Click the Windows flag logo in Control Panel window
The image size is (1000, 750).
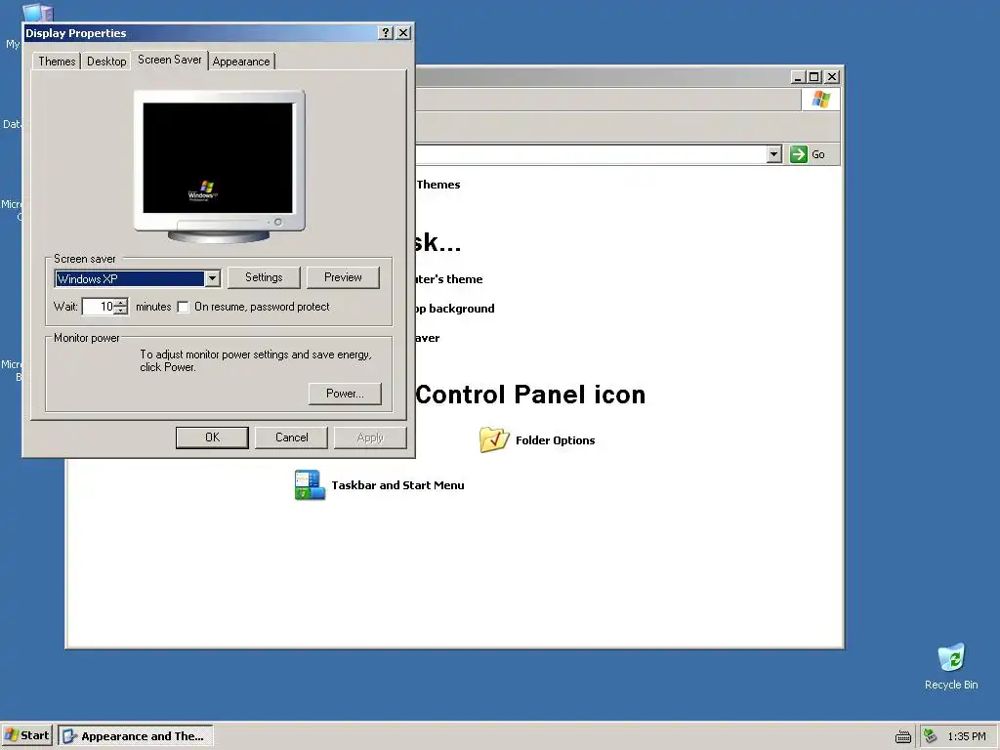[x=820, y=100]
